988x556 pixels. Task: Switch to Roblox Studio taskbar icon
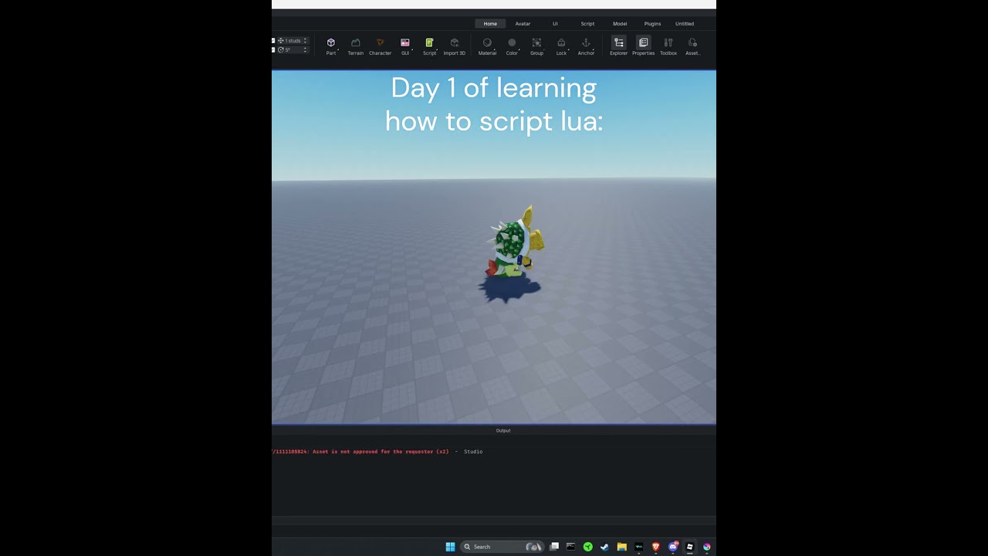(690, 547)
